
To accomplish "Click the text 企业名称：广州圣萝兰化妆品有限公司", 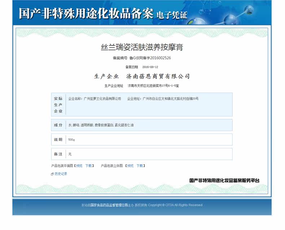I will point(95,99).
